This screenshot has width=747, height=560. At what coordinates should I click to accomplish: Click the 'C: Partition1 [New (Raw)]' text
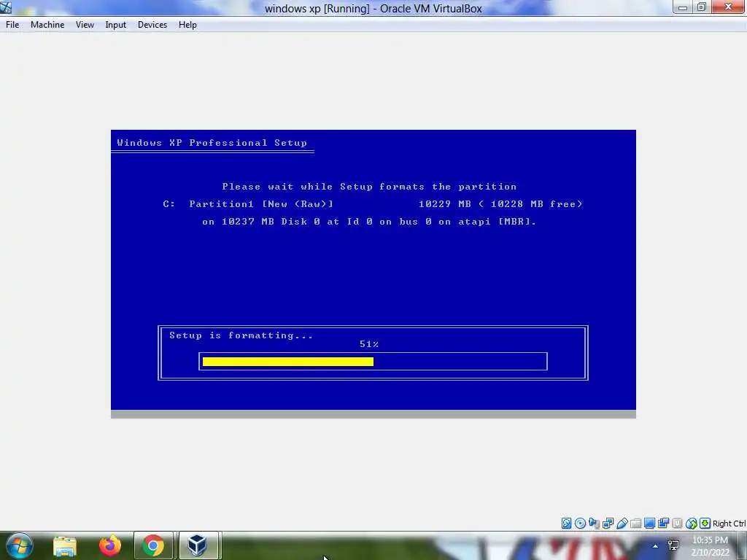coord(248,204)
